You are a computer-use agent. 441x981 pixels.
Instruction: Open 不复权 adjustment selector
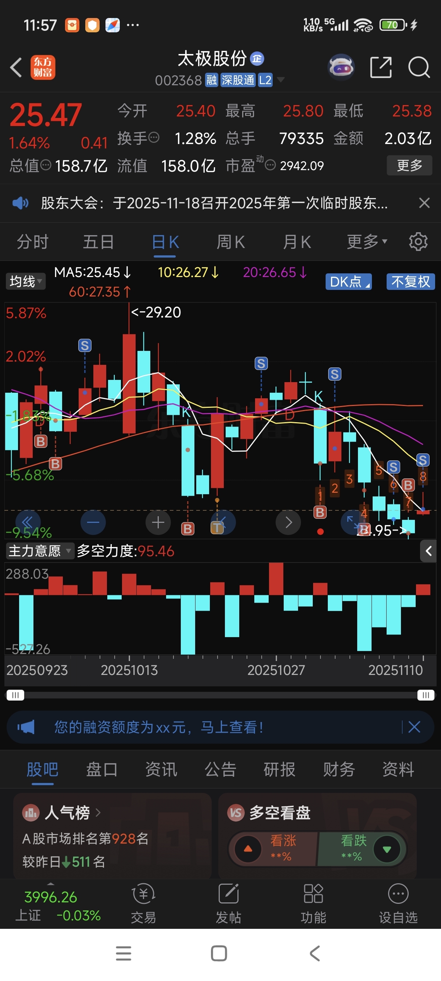pyautogui.click(x=410, y=282)
